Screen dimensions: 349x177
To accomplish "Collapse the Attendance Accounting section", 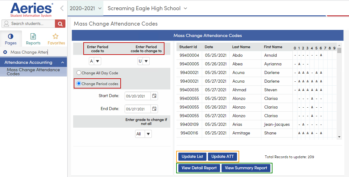I will pyautogui.click(x=63, y=63).
